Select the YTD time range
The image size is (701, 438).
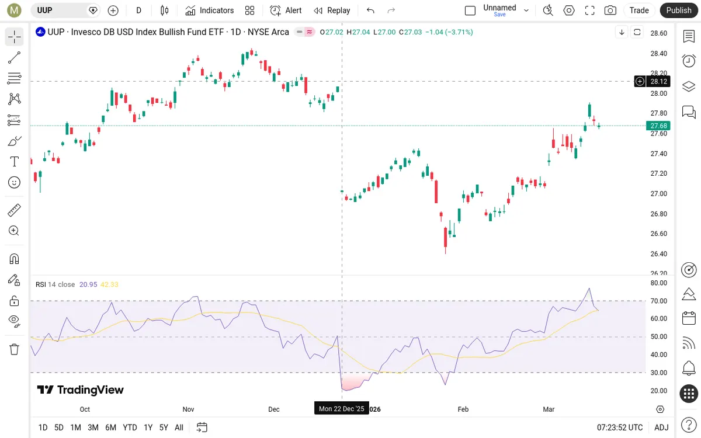click(x=130, y=427)
